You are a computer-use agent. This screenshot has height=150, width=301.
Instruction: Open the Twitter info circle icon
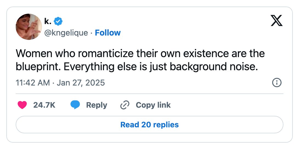click(x=277, y=83)
